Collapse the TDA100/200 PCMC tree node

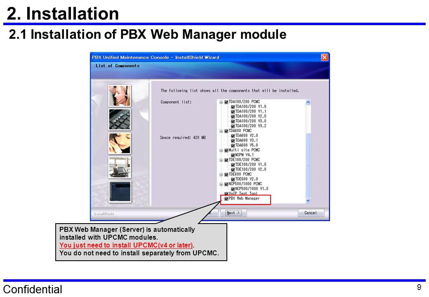[221, 102]
